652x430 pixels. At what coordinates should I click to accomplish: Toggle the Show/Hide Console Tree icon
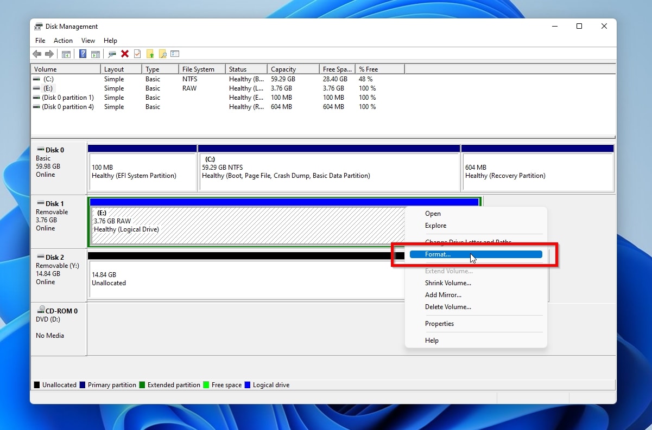pyautogui.click(x=66, y=54)
